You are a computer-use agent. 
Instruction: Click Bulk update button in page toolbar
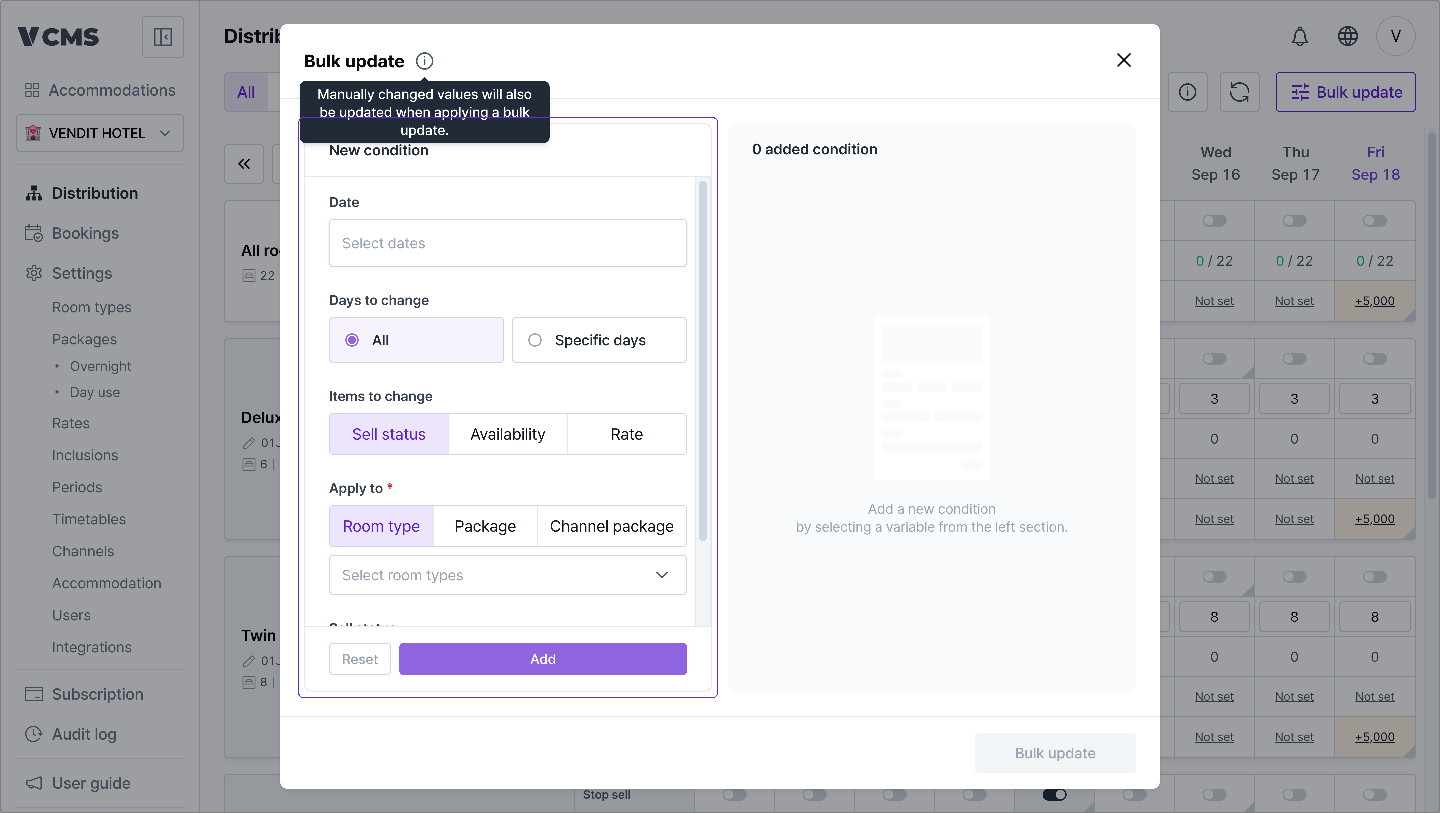click(1346, 92)
